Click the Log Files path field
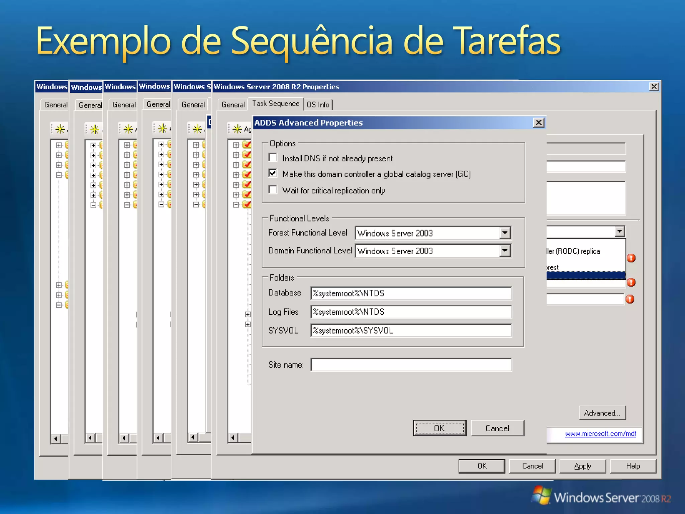This screenshot has width=685, height=514. (411, 312)
